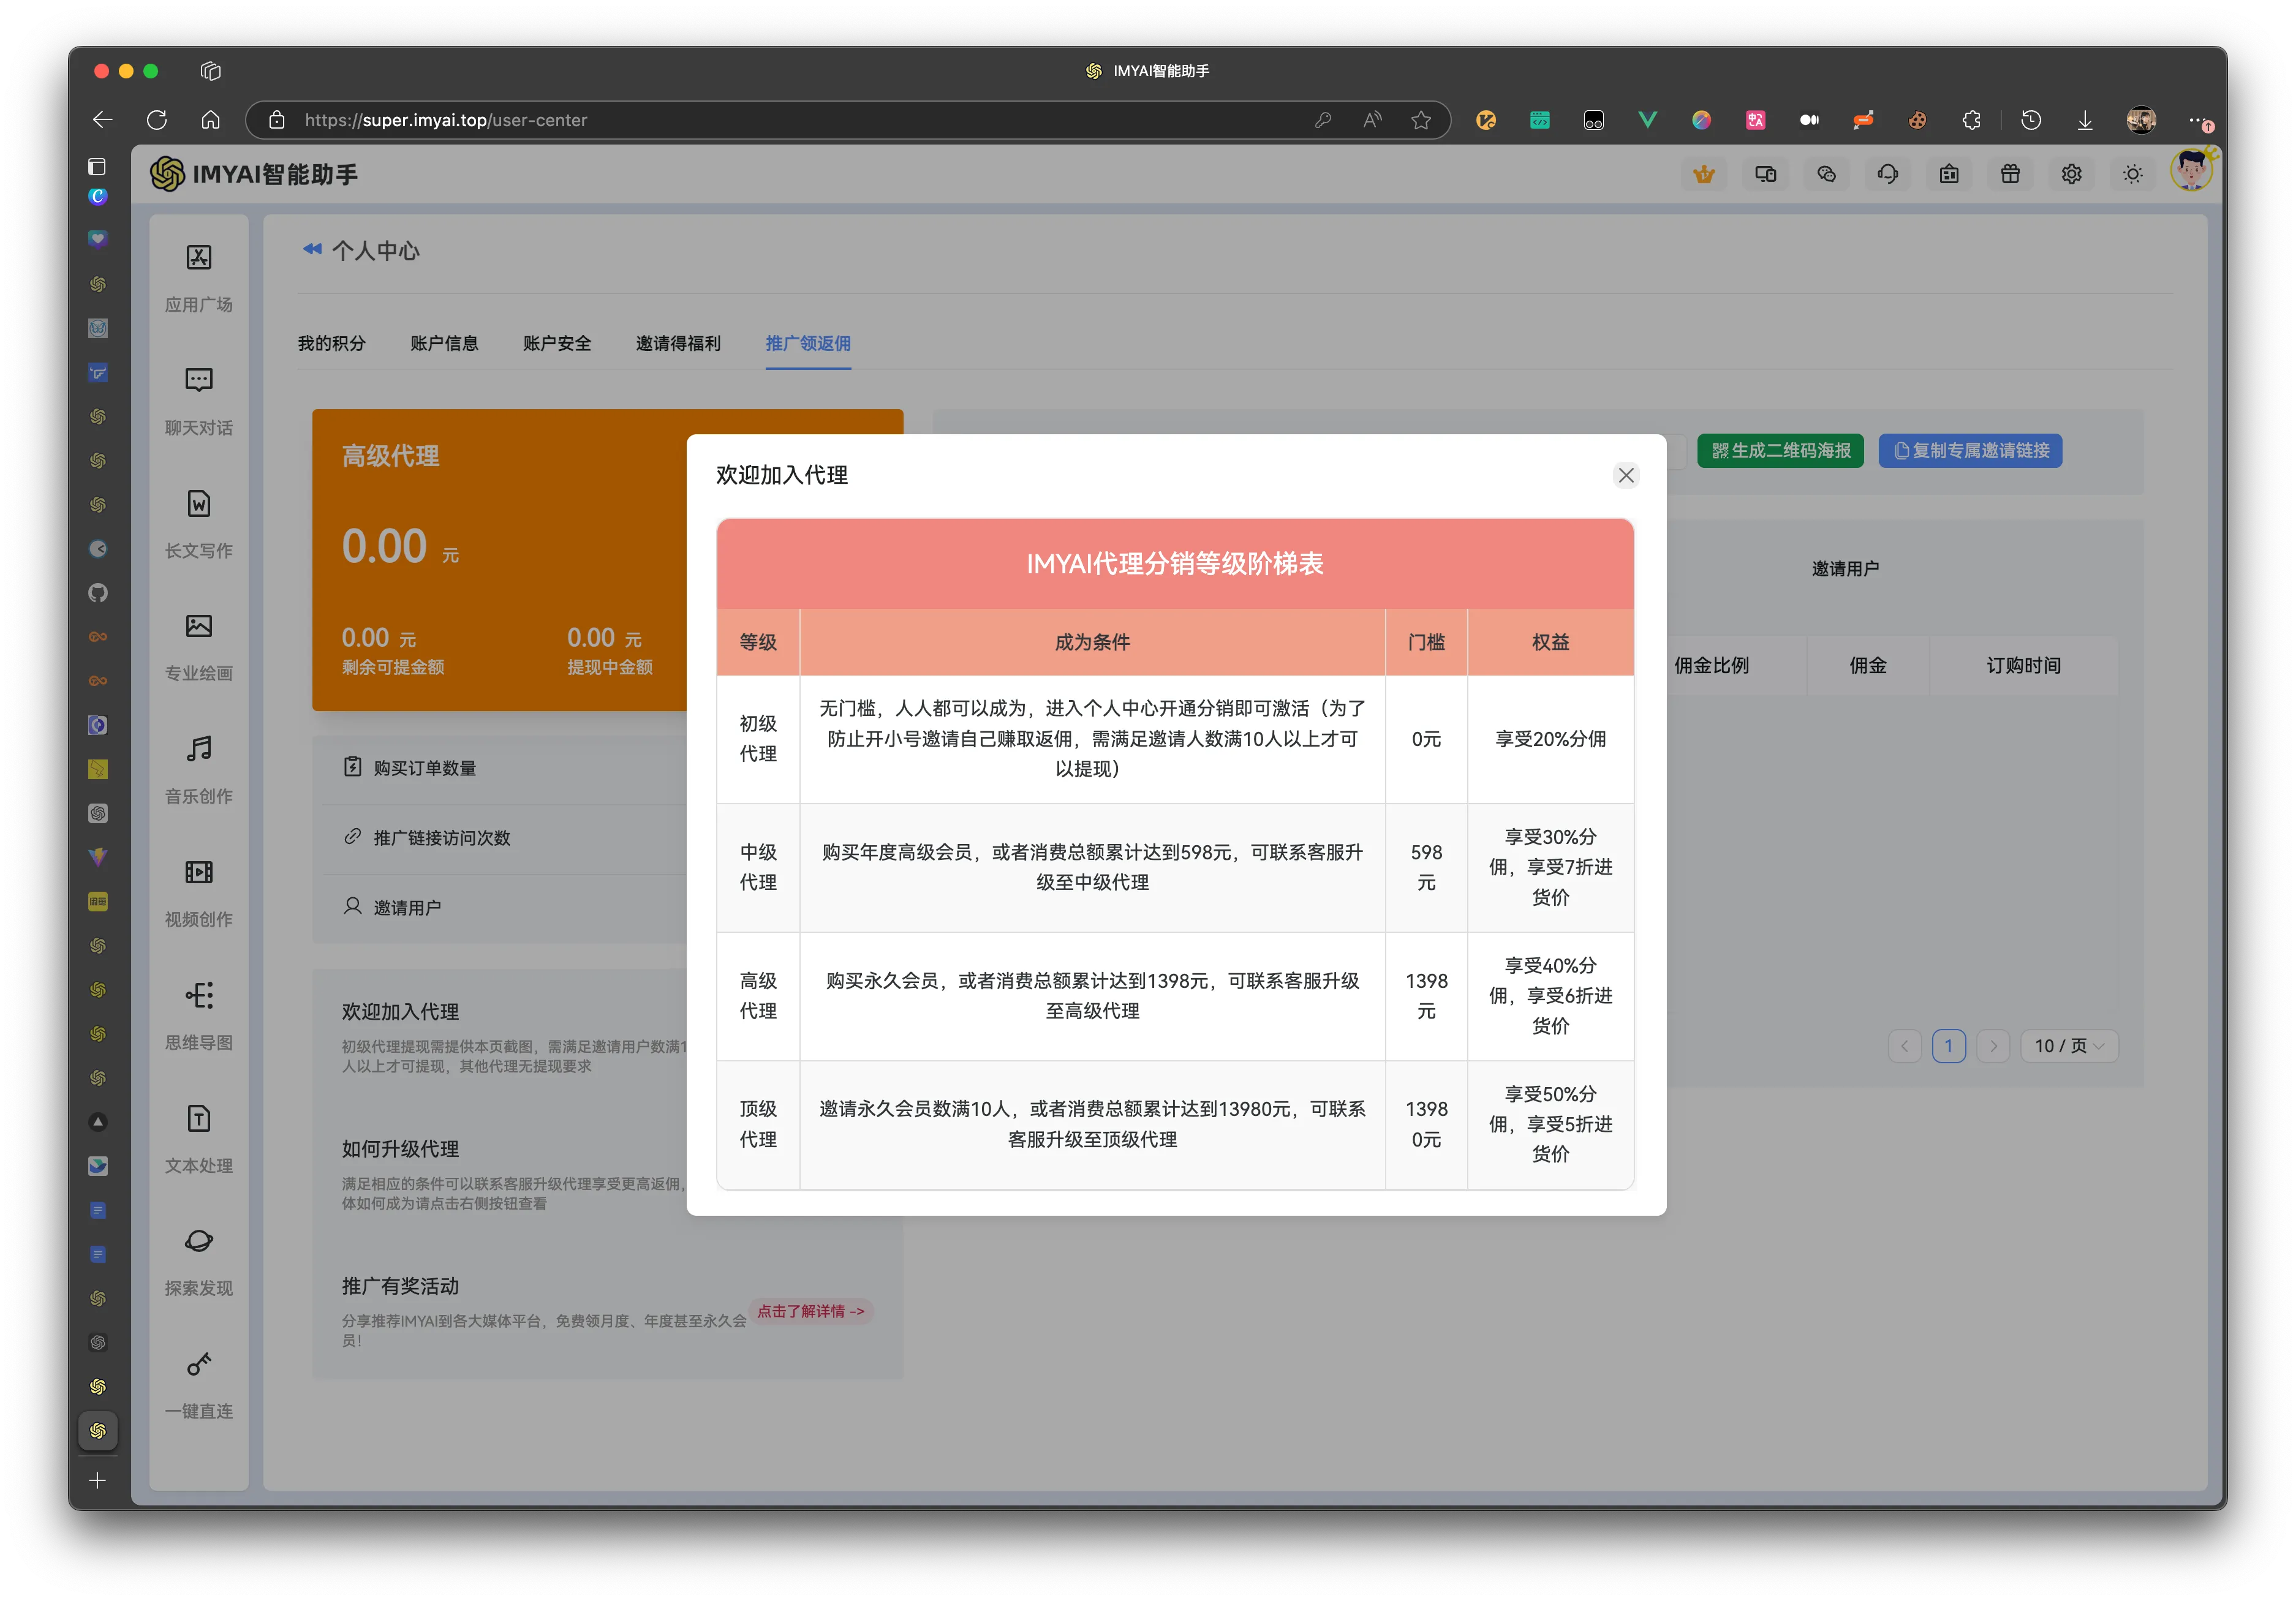The width and height of the screenshot is (2296, 1601).
Task: Switch to 我的积分 tab
Action: coord(331,343)
